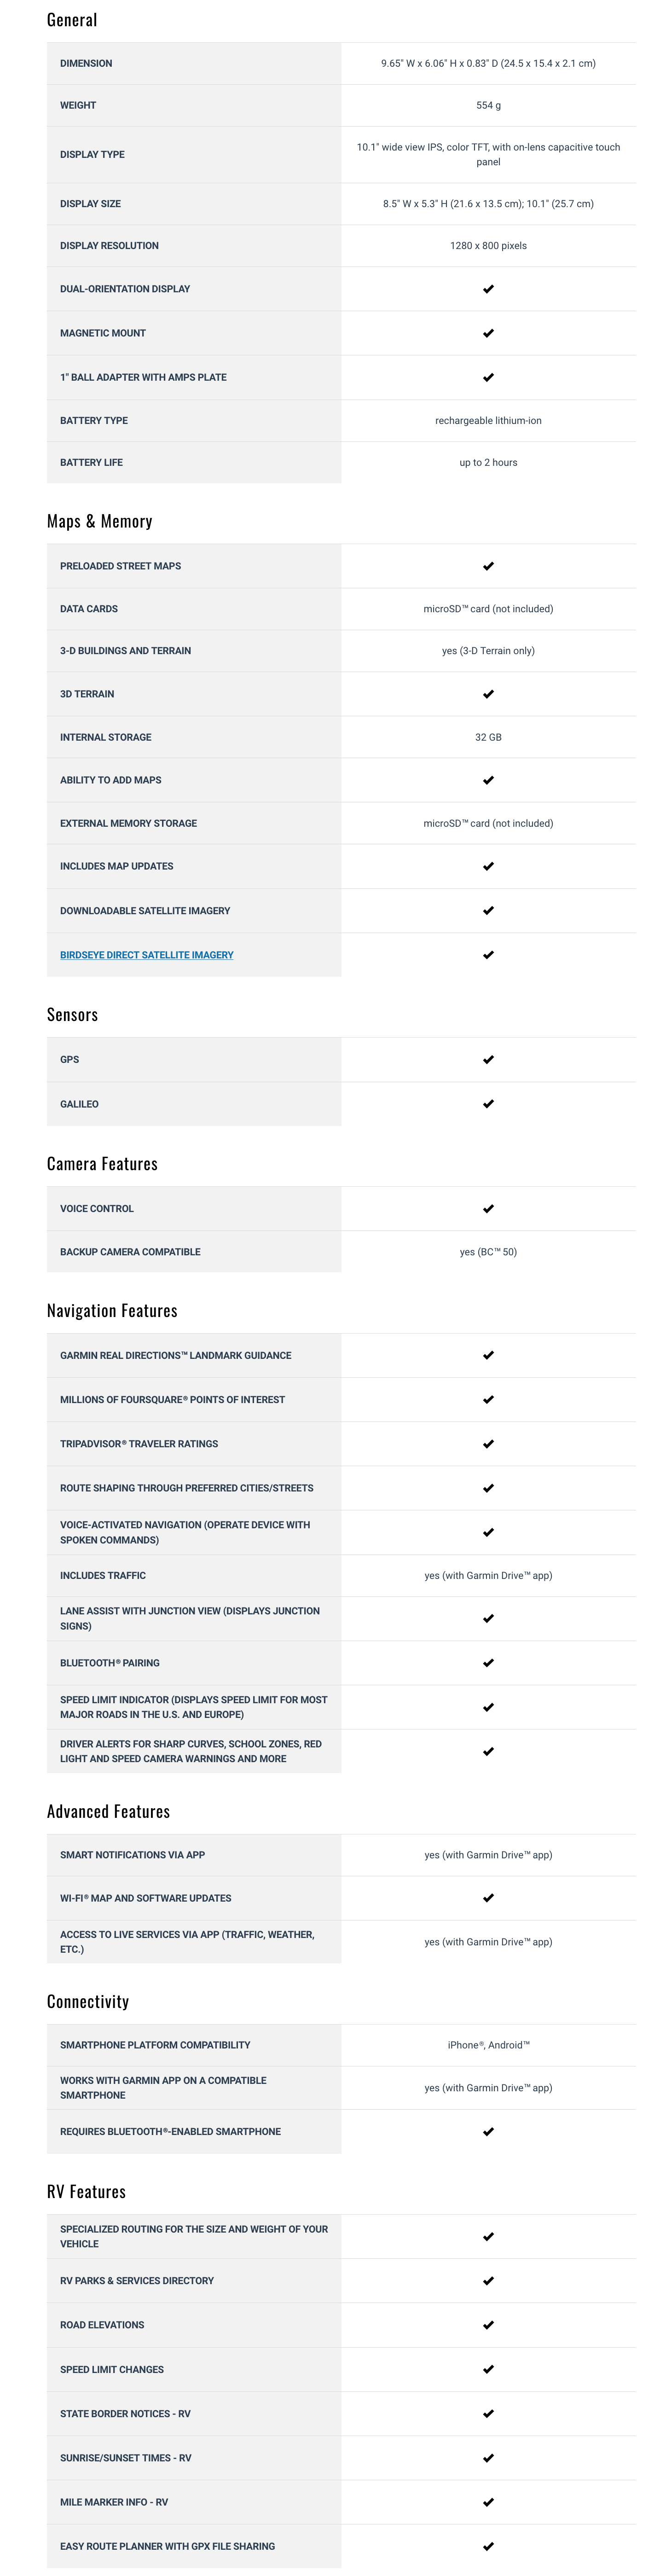Click the Internal Storage 32 GB value
This screenshot has height=2576, width=660.
(488, 737)
